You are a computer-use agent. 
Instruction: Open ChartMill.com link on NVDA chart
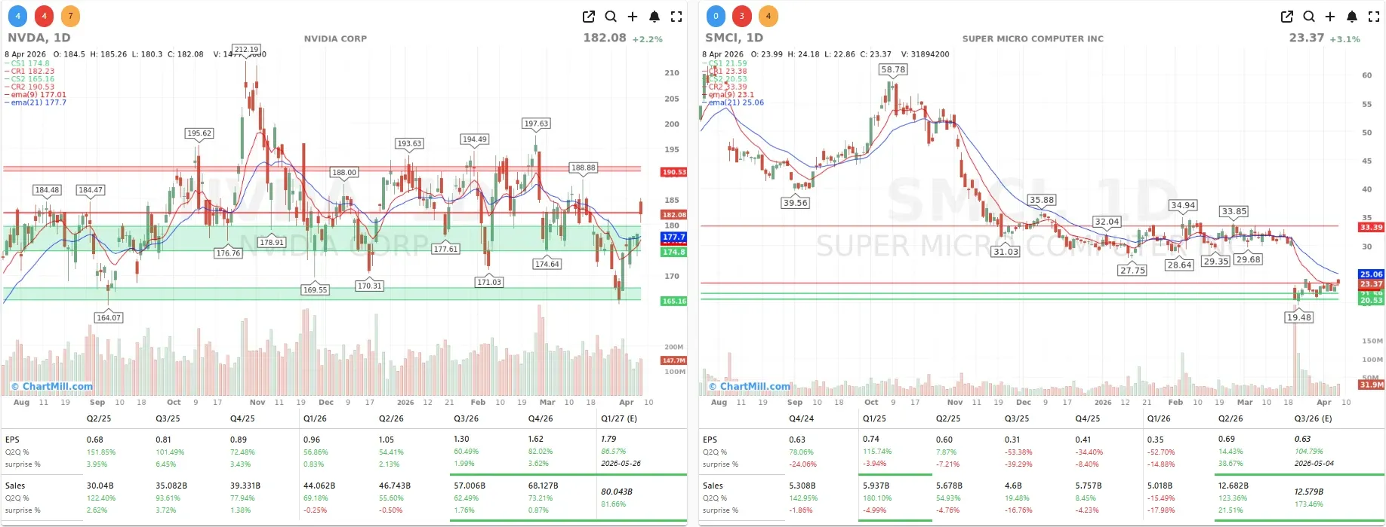(x=52, y=386)
